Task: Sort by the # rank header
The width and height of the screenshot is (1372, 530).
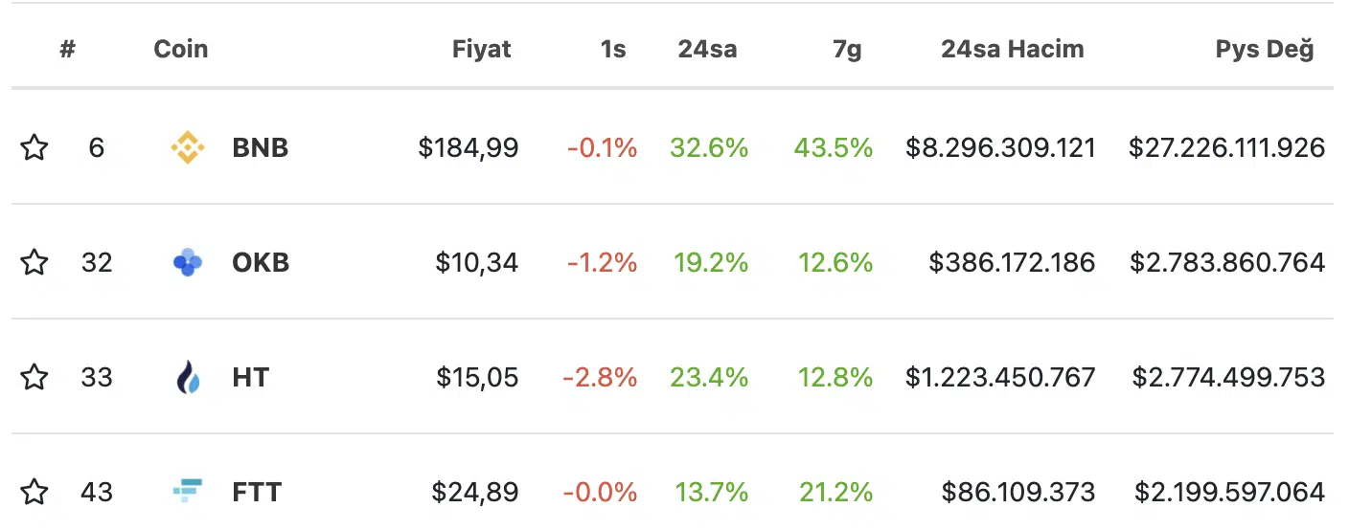Action: point(67,49)
